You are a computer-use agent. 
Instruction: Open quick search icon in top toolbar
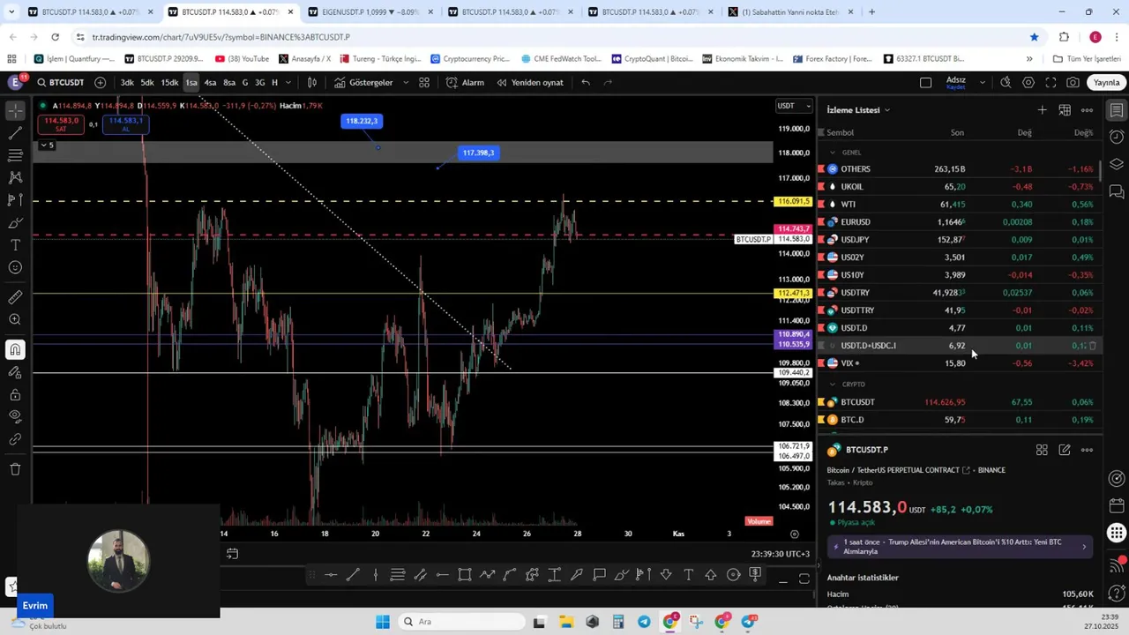coord(1006,82)
